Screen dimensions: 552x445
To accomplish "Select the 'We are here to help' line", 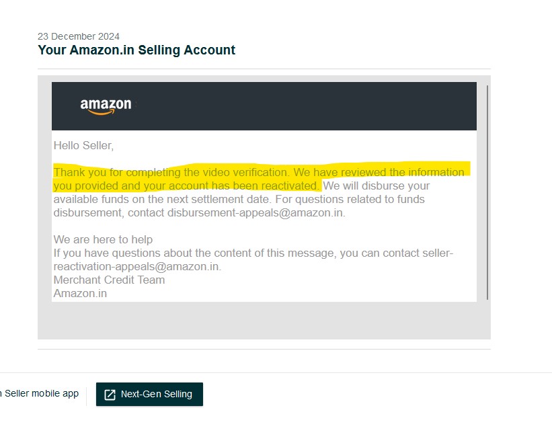I will 103,239.
